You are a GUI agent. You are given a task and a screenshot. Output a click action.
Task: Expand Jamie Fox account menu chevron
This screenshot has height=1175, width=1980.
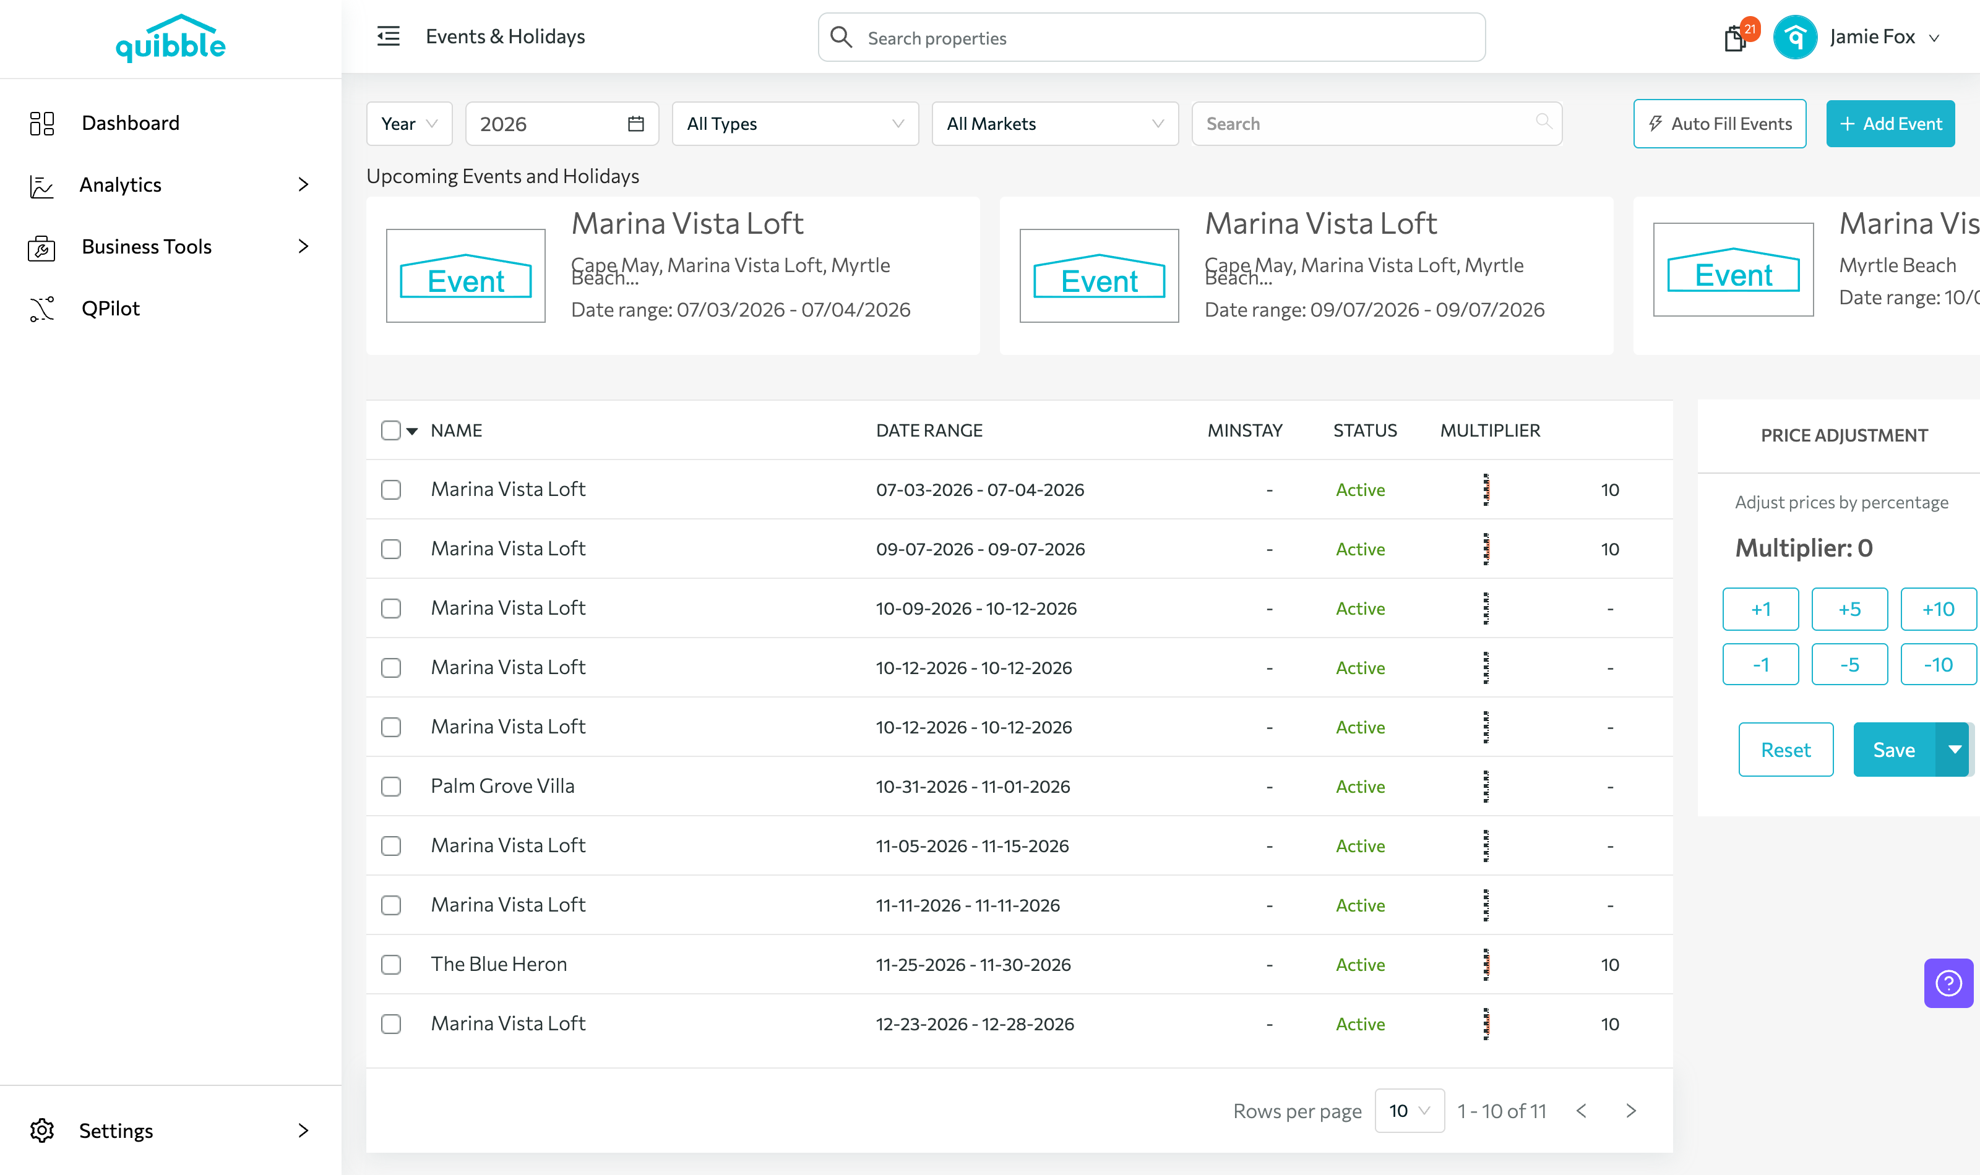point(1934,38)
